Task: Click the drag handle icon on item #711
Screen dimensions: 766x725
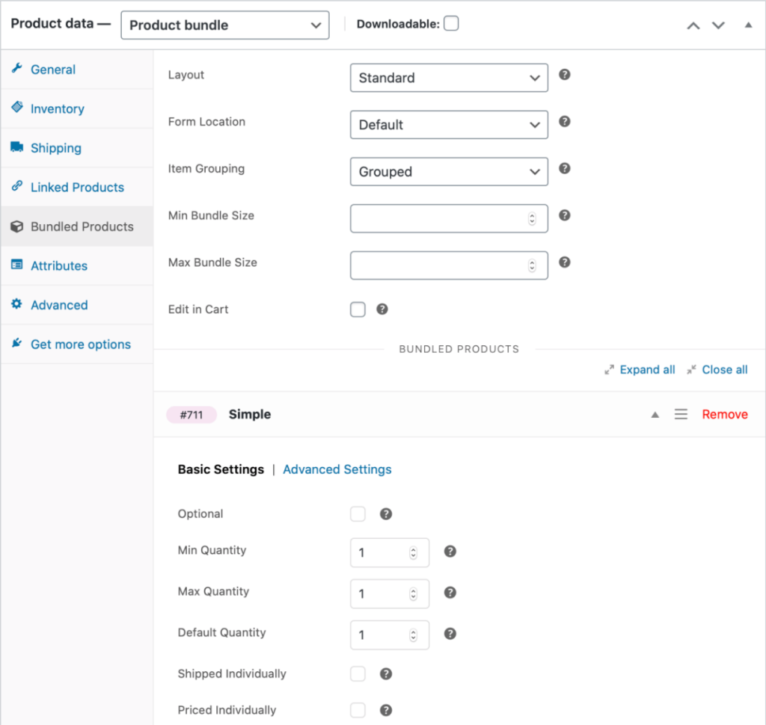Action: pos(681,414)
